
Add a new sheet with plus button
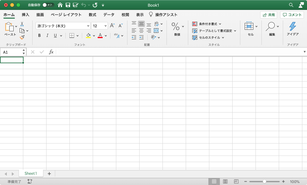(49, 174)
